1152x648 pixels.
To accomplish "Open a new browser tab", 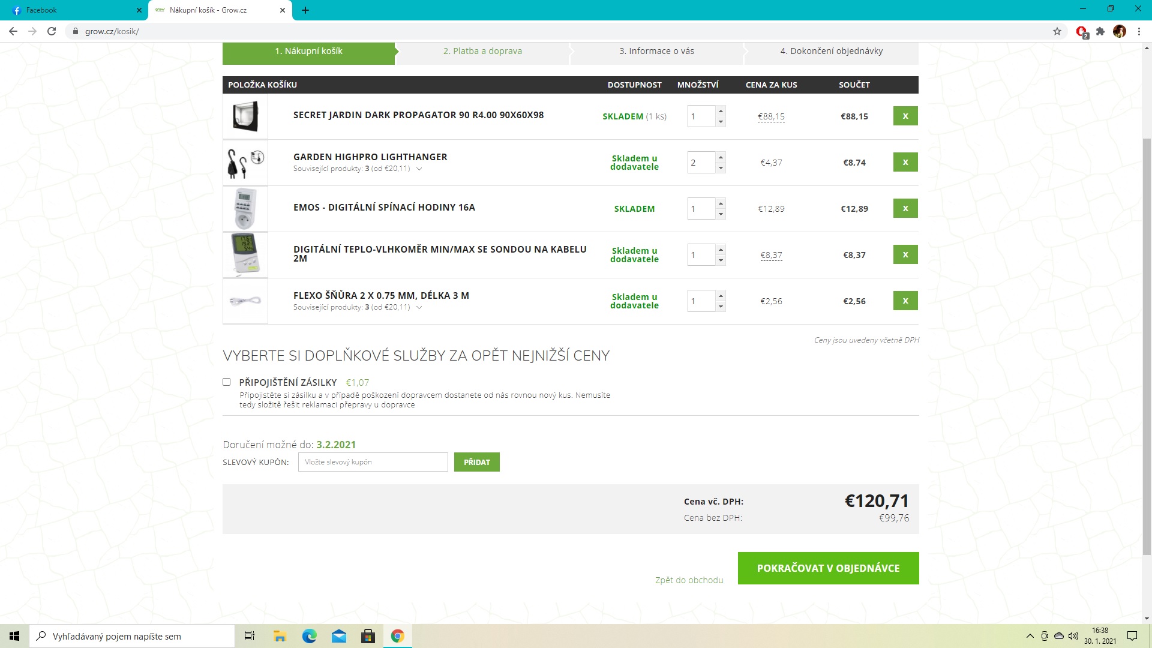I will (x=305, y=10).
